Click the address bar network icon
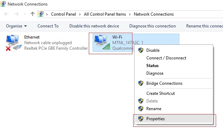Viewport: 223px width, 140px height. click(41, 14)
